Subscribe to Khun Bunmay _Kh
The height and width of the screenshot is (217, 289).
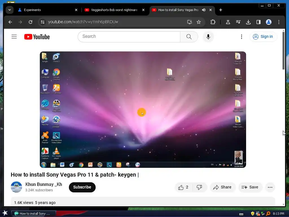tap(82, 187)
